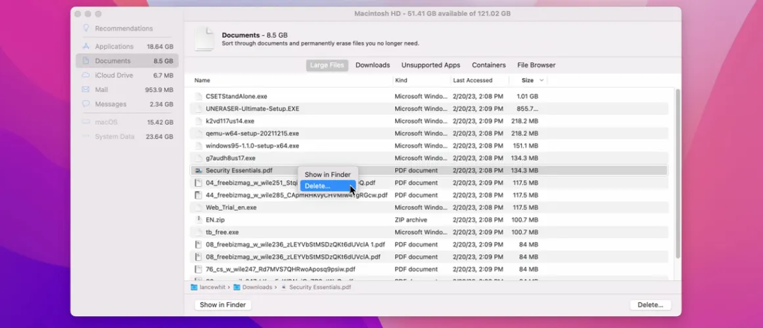Choose Delete from the context menu
Image resolution: width=763 pixels, height=328 pixels.
(317, 186)
